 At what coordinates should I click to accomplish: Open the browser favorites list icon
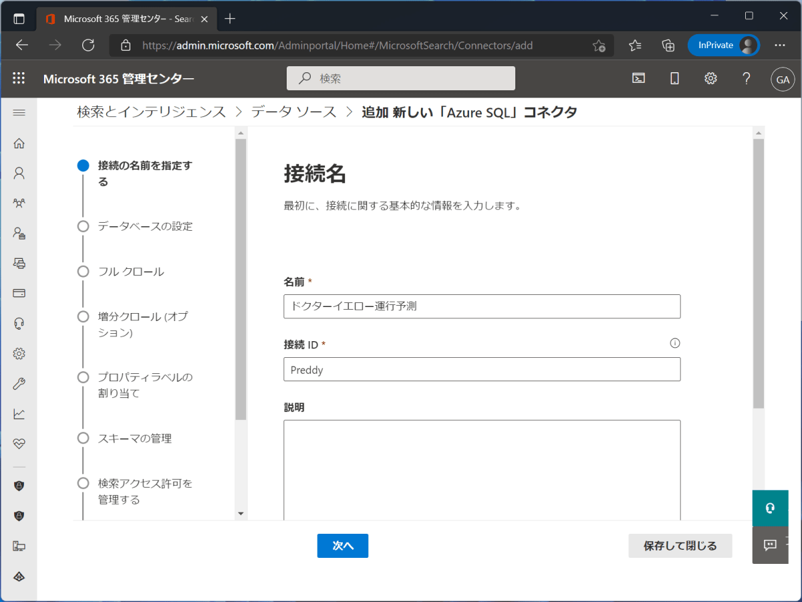pyautogui.click(x=635, y=45)
